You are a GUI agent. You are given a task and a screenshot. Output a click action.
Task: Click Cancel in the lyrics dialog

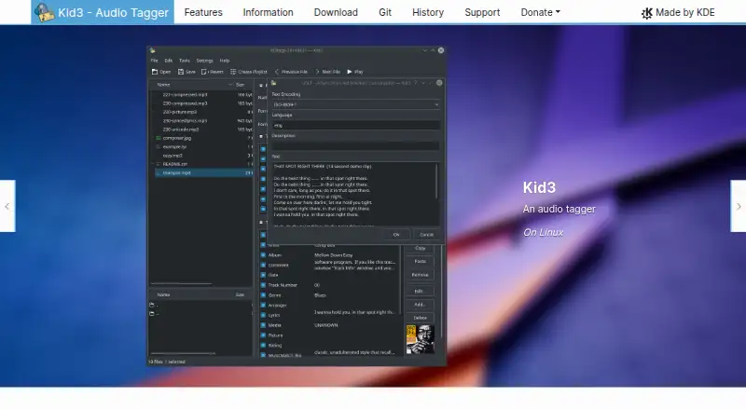pos(426,235)
